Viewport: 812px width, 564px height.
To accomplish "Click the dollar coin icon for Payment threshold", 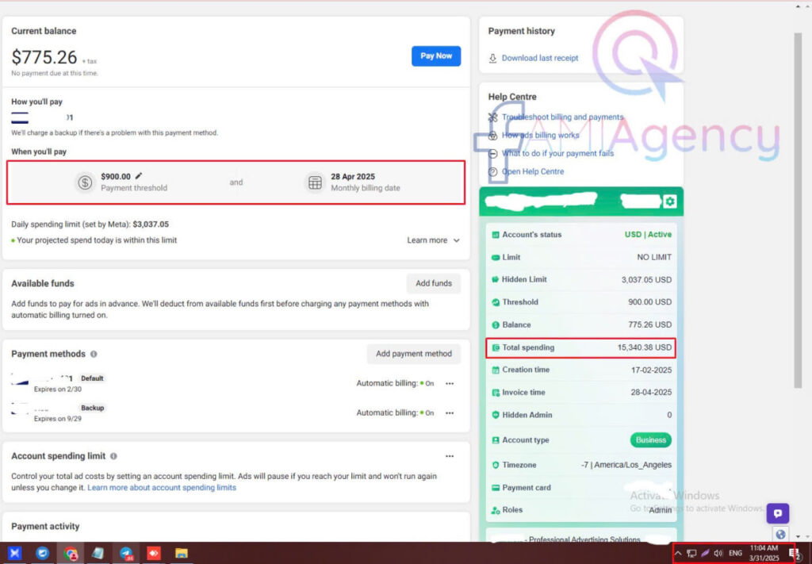I will [85, 182].
